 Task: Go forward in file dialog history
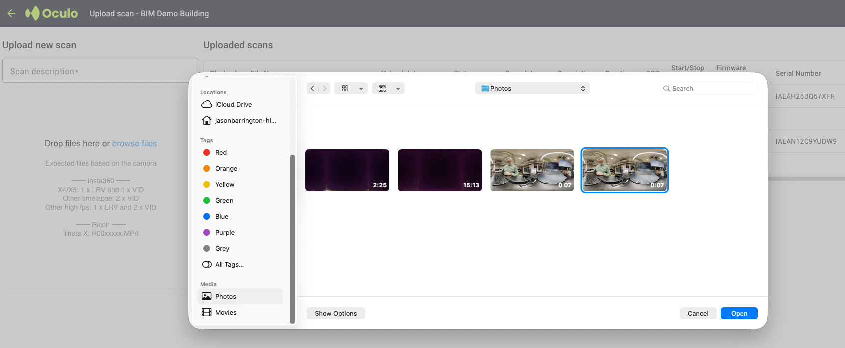click(x=325, y=88)
